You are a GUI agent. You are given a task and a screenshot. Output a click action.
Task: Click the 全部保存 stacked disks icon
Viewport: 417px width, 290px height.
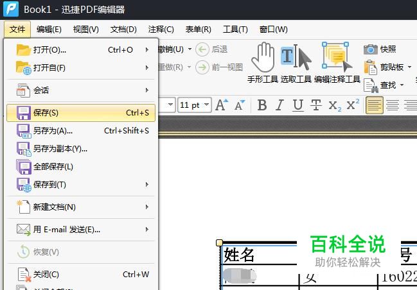24,167
